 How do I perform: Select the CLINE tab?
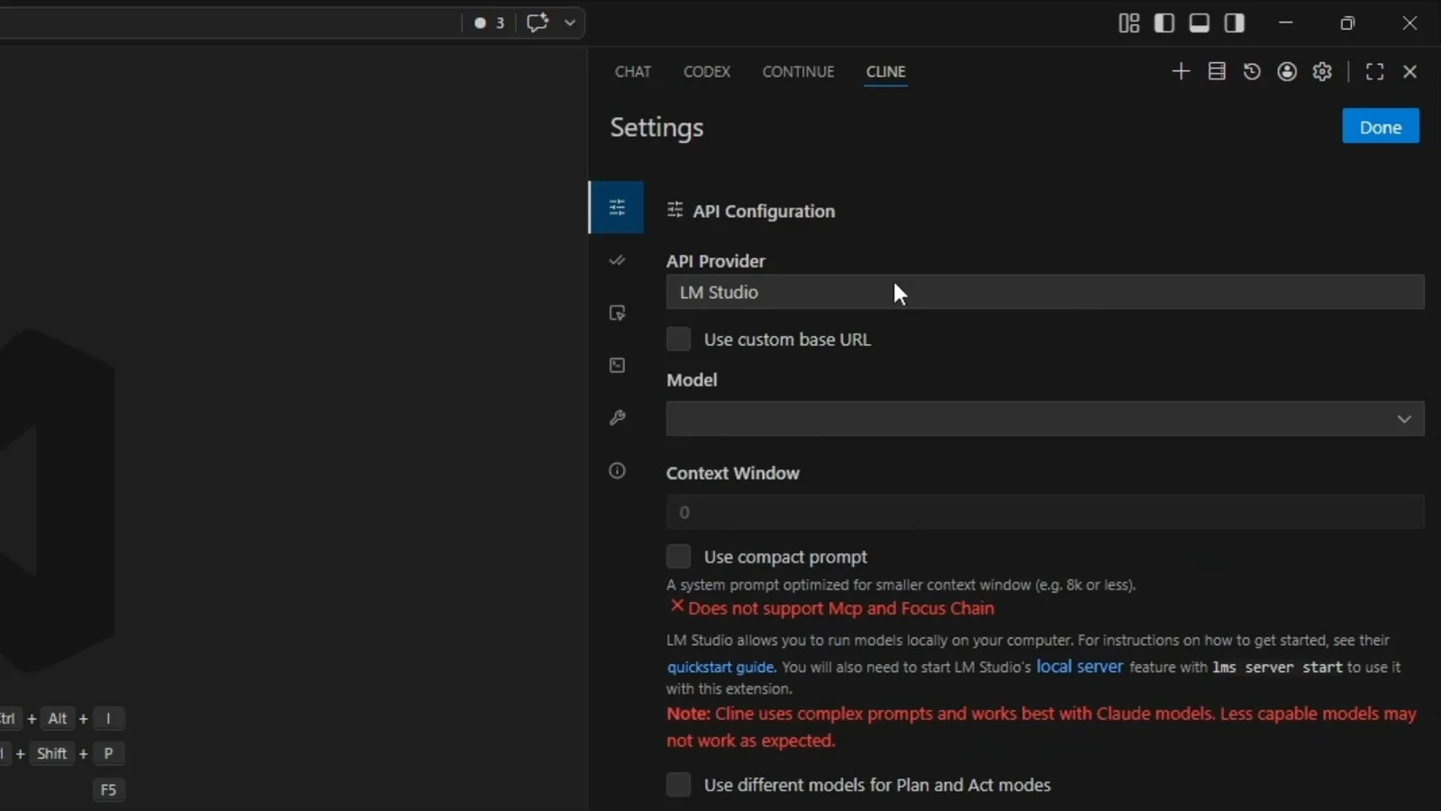(886, 71)
